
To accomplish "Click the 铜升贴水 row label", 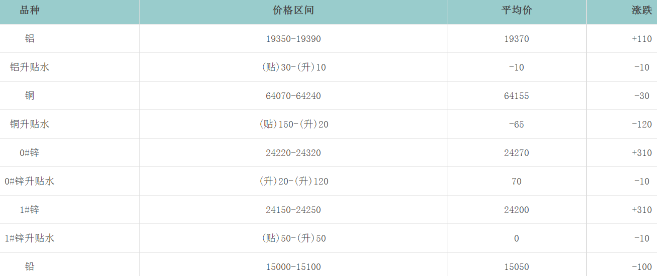I will 30,124.
